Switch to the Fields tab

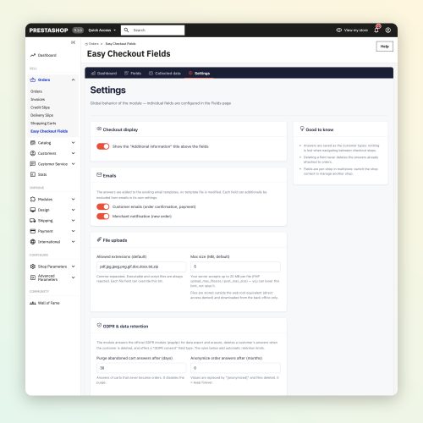[133, 74]
